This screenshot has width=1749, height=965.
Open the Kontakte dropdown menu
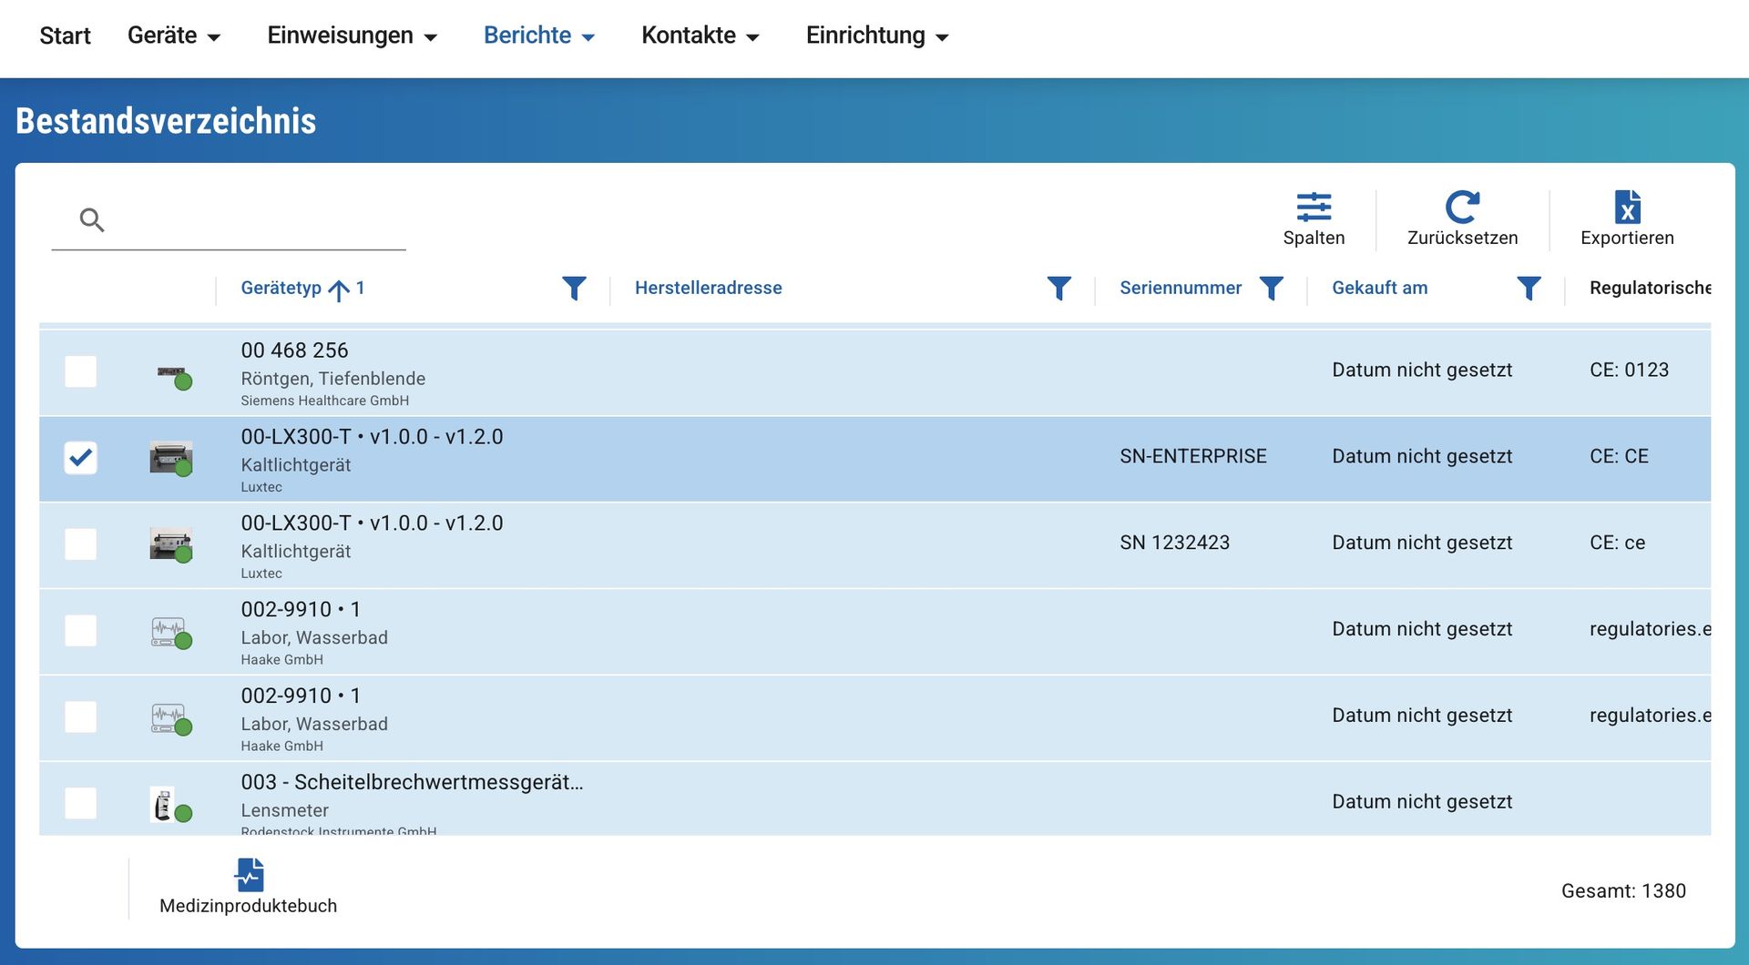click(x=701, y=36)
